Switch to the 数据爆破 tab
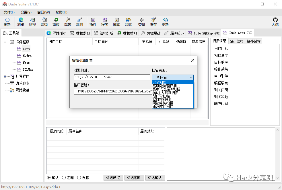The height and width of the screenshot is (190, 282). (151, 33)
